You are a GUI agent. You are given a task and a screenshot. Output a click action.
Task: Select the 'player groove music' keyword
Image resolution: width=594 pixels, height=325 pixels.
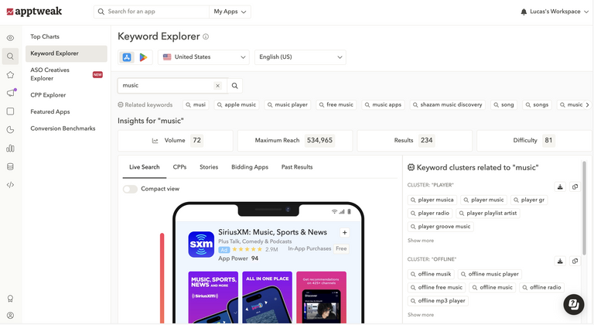click(x=441, y=227)
